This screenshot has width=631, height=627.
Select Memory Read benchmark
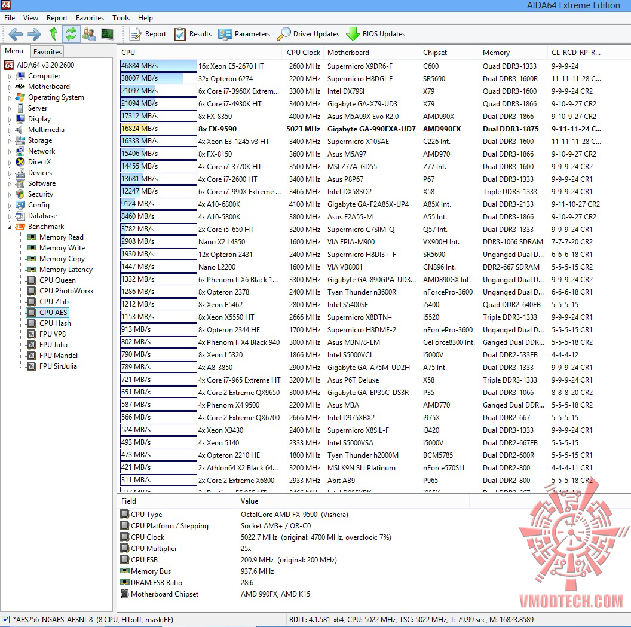[55, 237]
